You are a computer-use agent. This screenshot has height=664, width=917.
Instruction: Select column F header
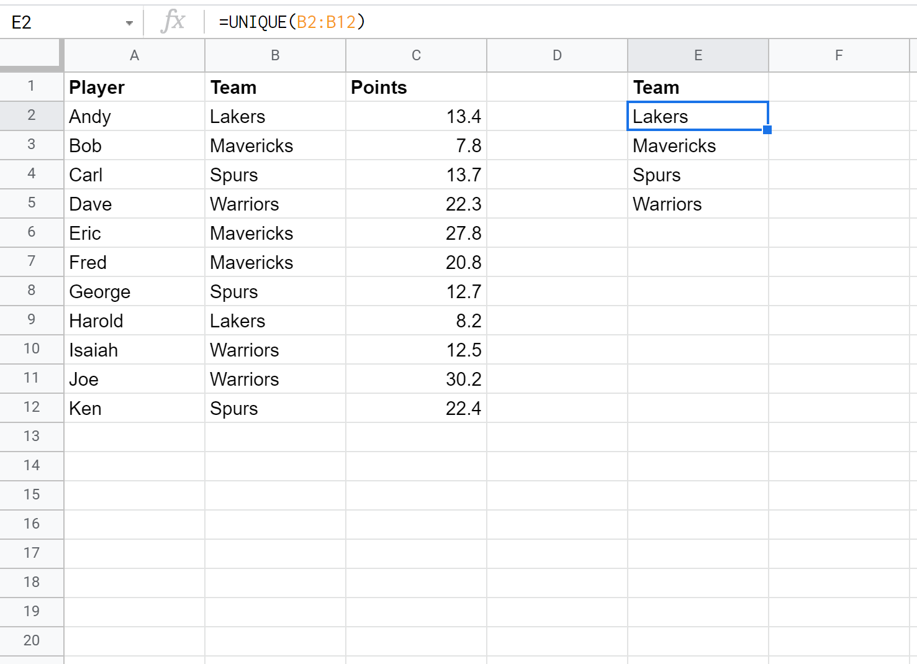pyautogui.click(x=839, y=55)
